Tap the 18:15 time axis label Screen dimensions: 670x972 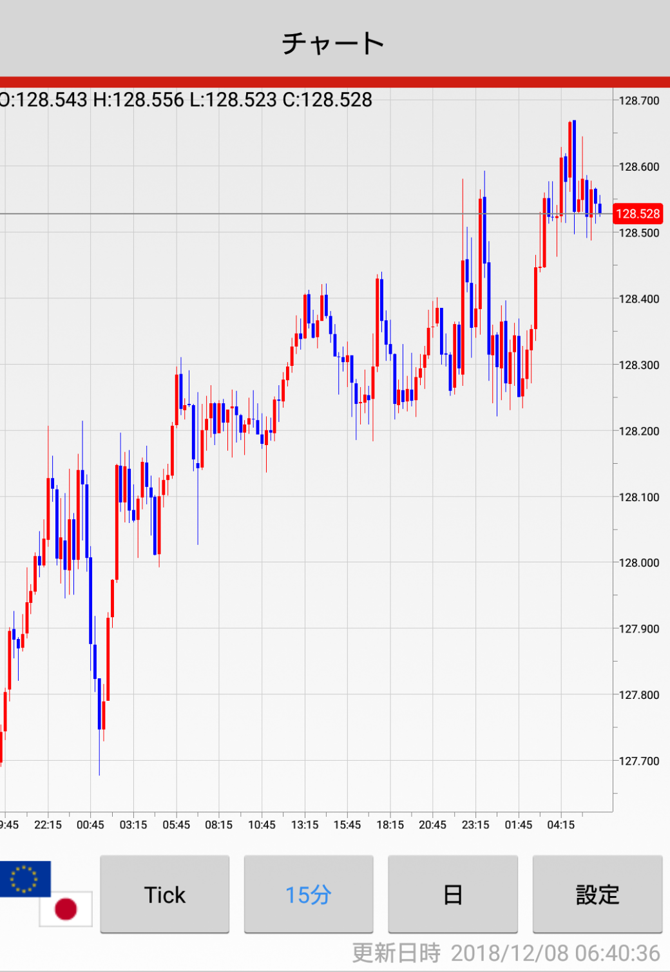pos(390,824)
